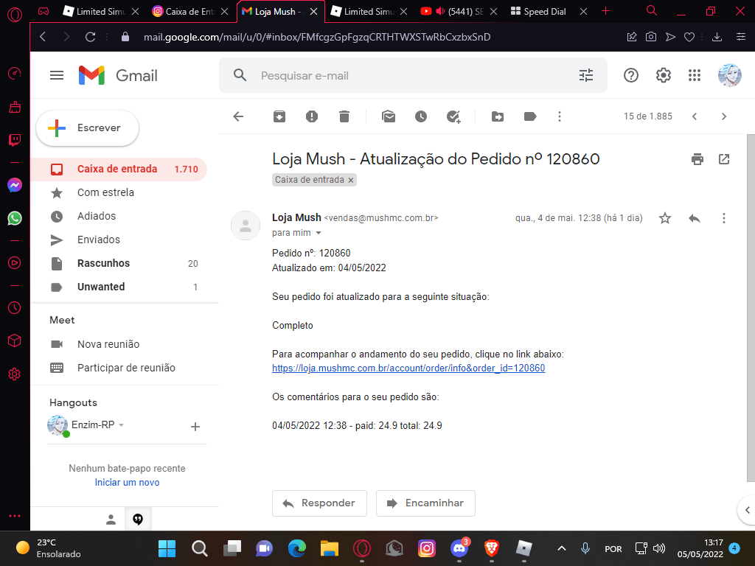Open Opera downloads icon

(717, 37)
